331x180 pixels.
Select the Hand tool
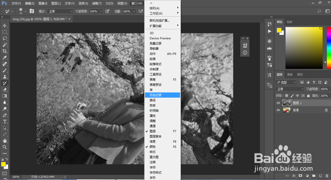(x=5, y=141)
